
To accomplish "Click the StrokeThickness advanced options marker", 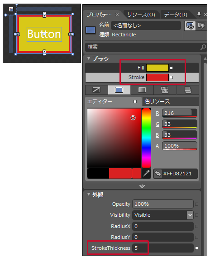I will coord(196,248).
